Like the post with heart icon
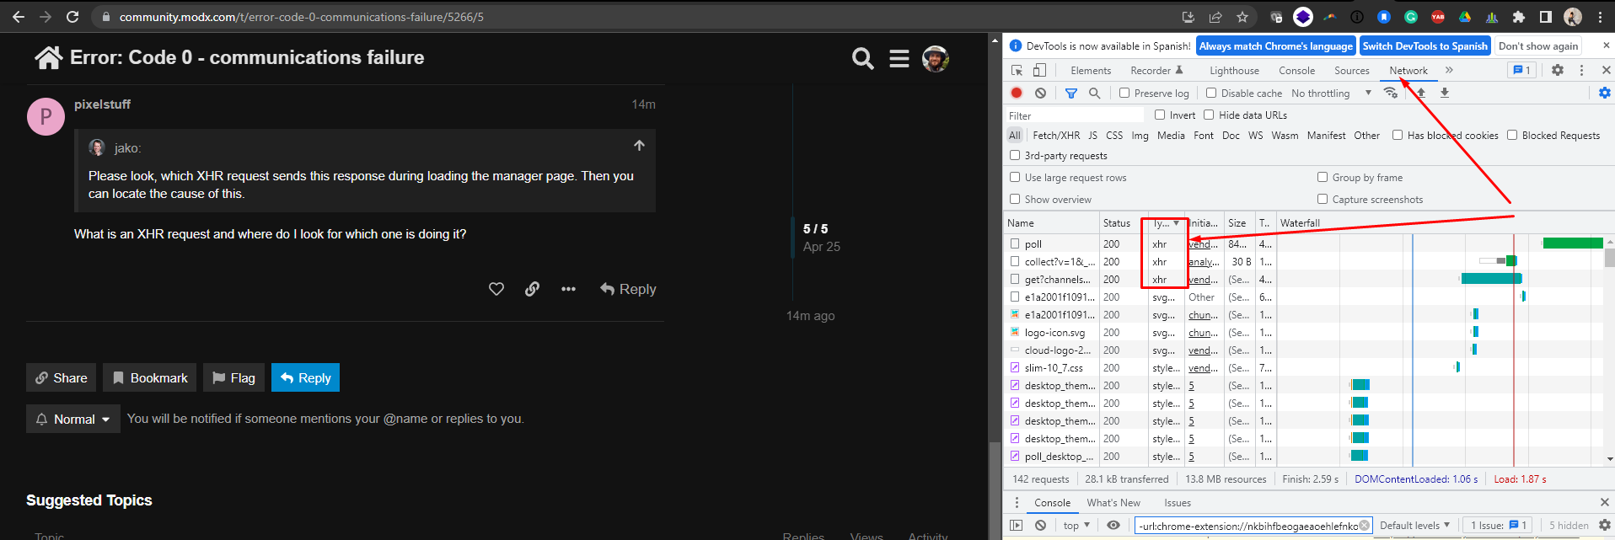 pos(496,289)
